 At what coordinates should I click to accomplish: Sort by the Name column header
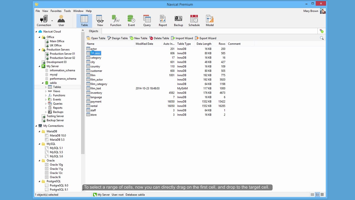click(110, 44)
